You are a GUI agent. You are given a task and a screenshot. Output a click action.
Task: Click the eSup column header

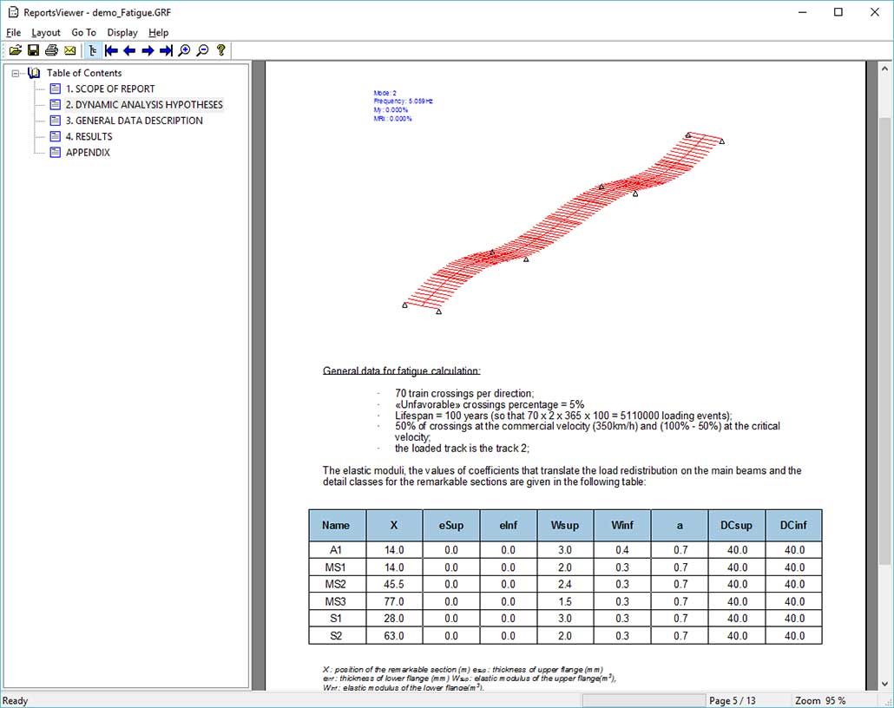click(451, 525)
